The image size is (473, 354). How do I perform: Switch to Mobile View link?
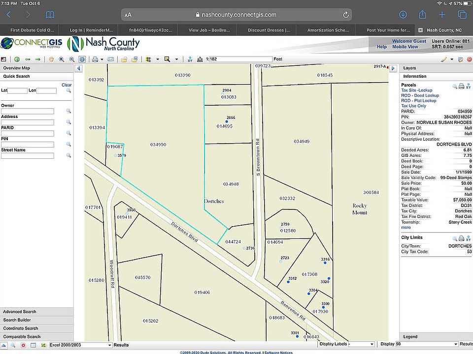(405, 47)
